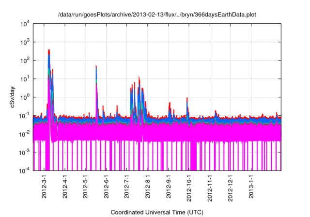310x217 pixels.
Task: Click the 2012-6-1 date tick label
Action: (x=107, y=186)
